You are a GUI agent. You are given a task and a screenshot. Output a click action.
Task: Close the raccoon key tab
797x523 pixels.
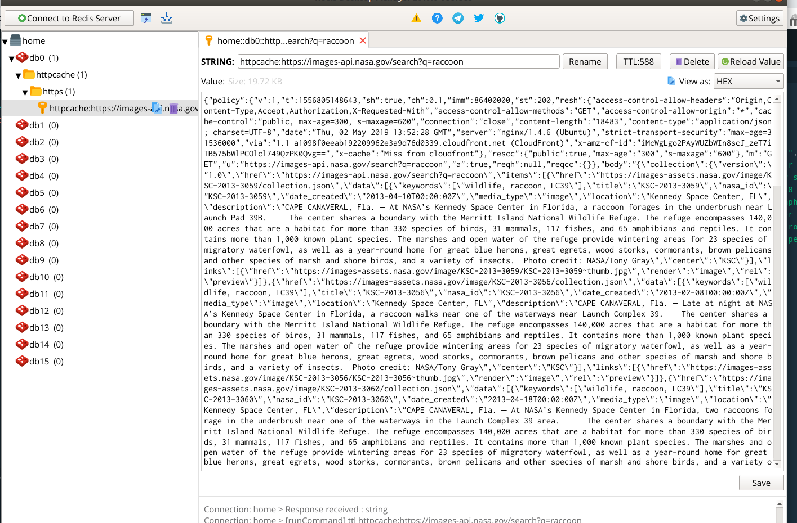coord(363,40)
